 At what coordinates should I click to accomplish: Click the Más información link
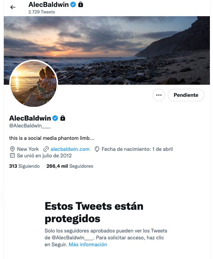(x=88, y=245)
